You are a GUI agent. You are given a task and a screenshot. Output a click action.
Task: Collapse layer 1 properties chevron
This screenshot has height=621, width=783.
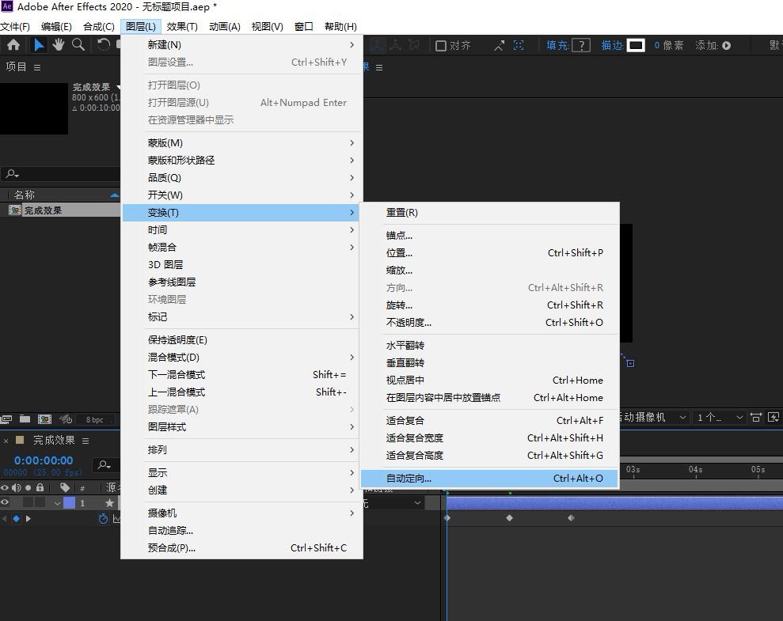click(58, 503)
